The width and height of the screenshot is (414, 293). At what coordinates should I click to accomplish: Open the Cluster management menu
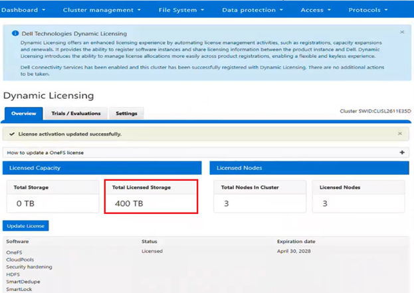coord(101,10)
